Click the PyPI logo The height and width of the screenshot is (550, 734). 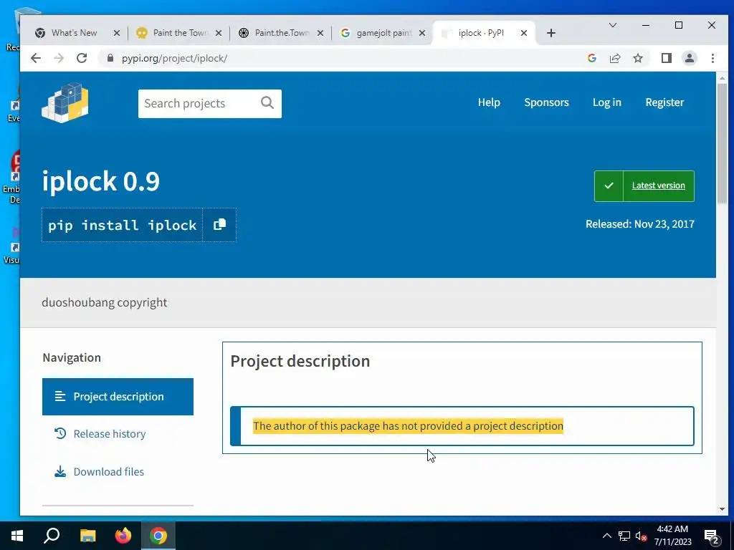(65, 103)
